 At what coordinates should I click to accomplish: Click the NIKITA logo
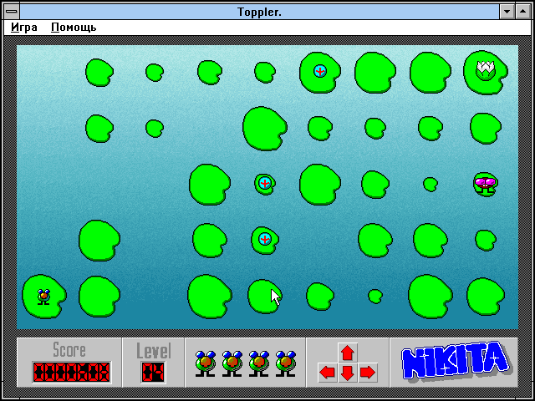(456, 361)
